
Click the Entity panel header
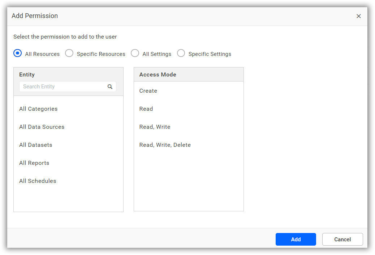pos(27,74)
